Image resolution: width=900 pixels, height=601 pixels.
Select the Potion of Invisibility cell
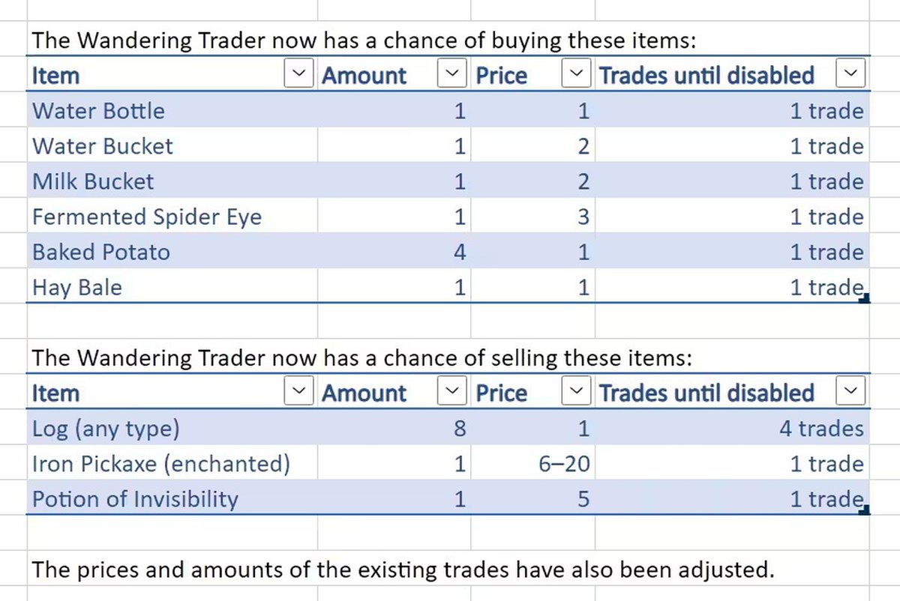[x=135, y=499]
